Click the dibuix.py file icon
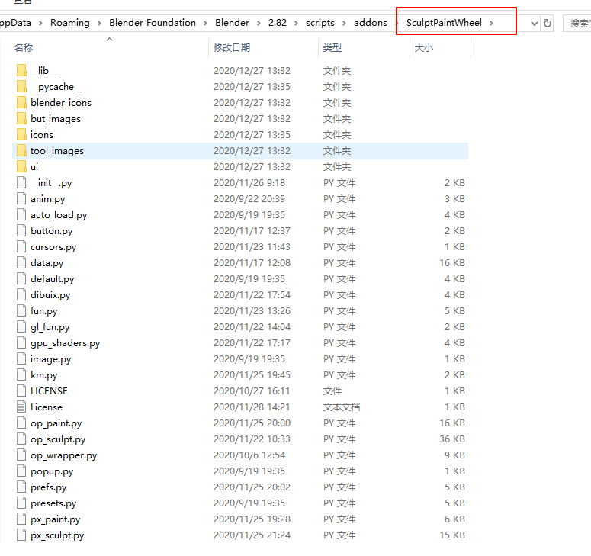The height and width of the screenshot is (556, 591). (21, 294)
